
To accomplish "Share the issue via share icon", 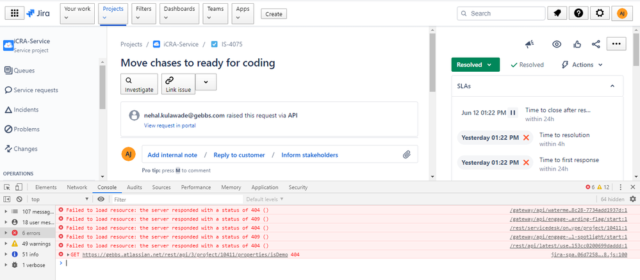I will (596, 44).
